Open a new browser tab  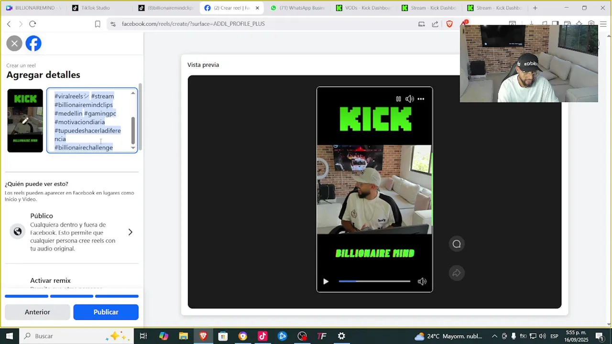535,8
